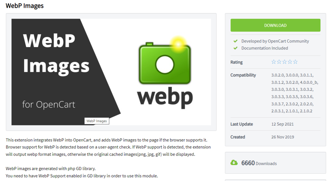Click the green cloud download icon

point(234,163)
